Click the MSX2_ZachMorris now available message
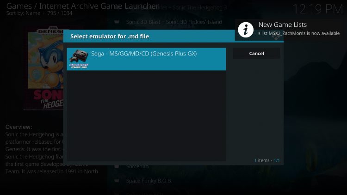This screenshot has width=347, height=195. (299, 33)
